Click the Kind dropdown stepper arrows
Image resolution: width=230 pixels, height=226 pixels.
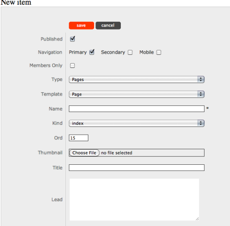point(201,123)
